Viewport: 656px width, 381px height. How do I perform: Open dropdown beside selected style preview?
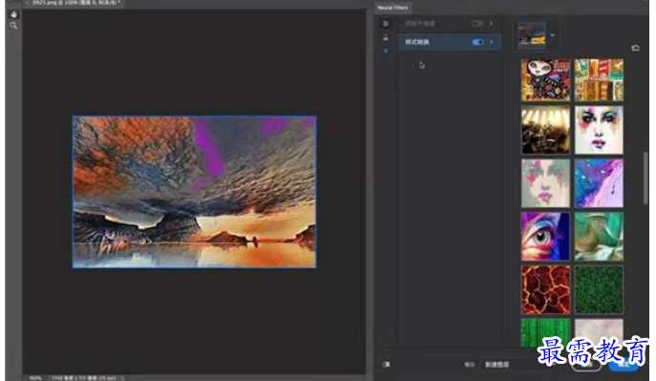(552, 35)
